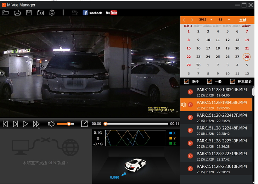Skip to the previous video file
This screenshot has height=184, width=258.
click(x=5, y=124)
